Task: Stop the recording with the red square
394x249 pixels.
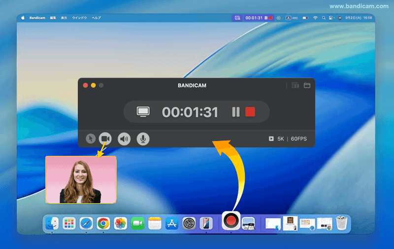Action: 250,112
